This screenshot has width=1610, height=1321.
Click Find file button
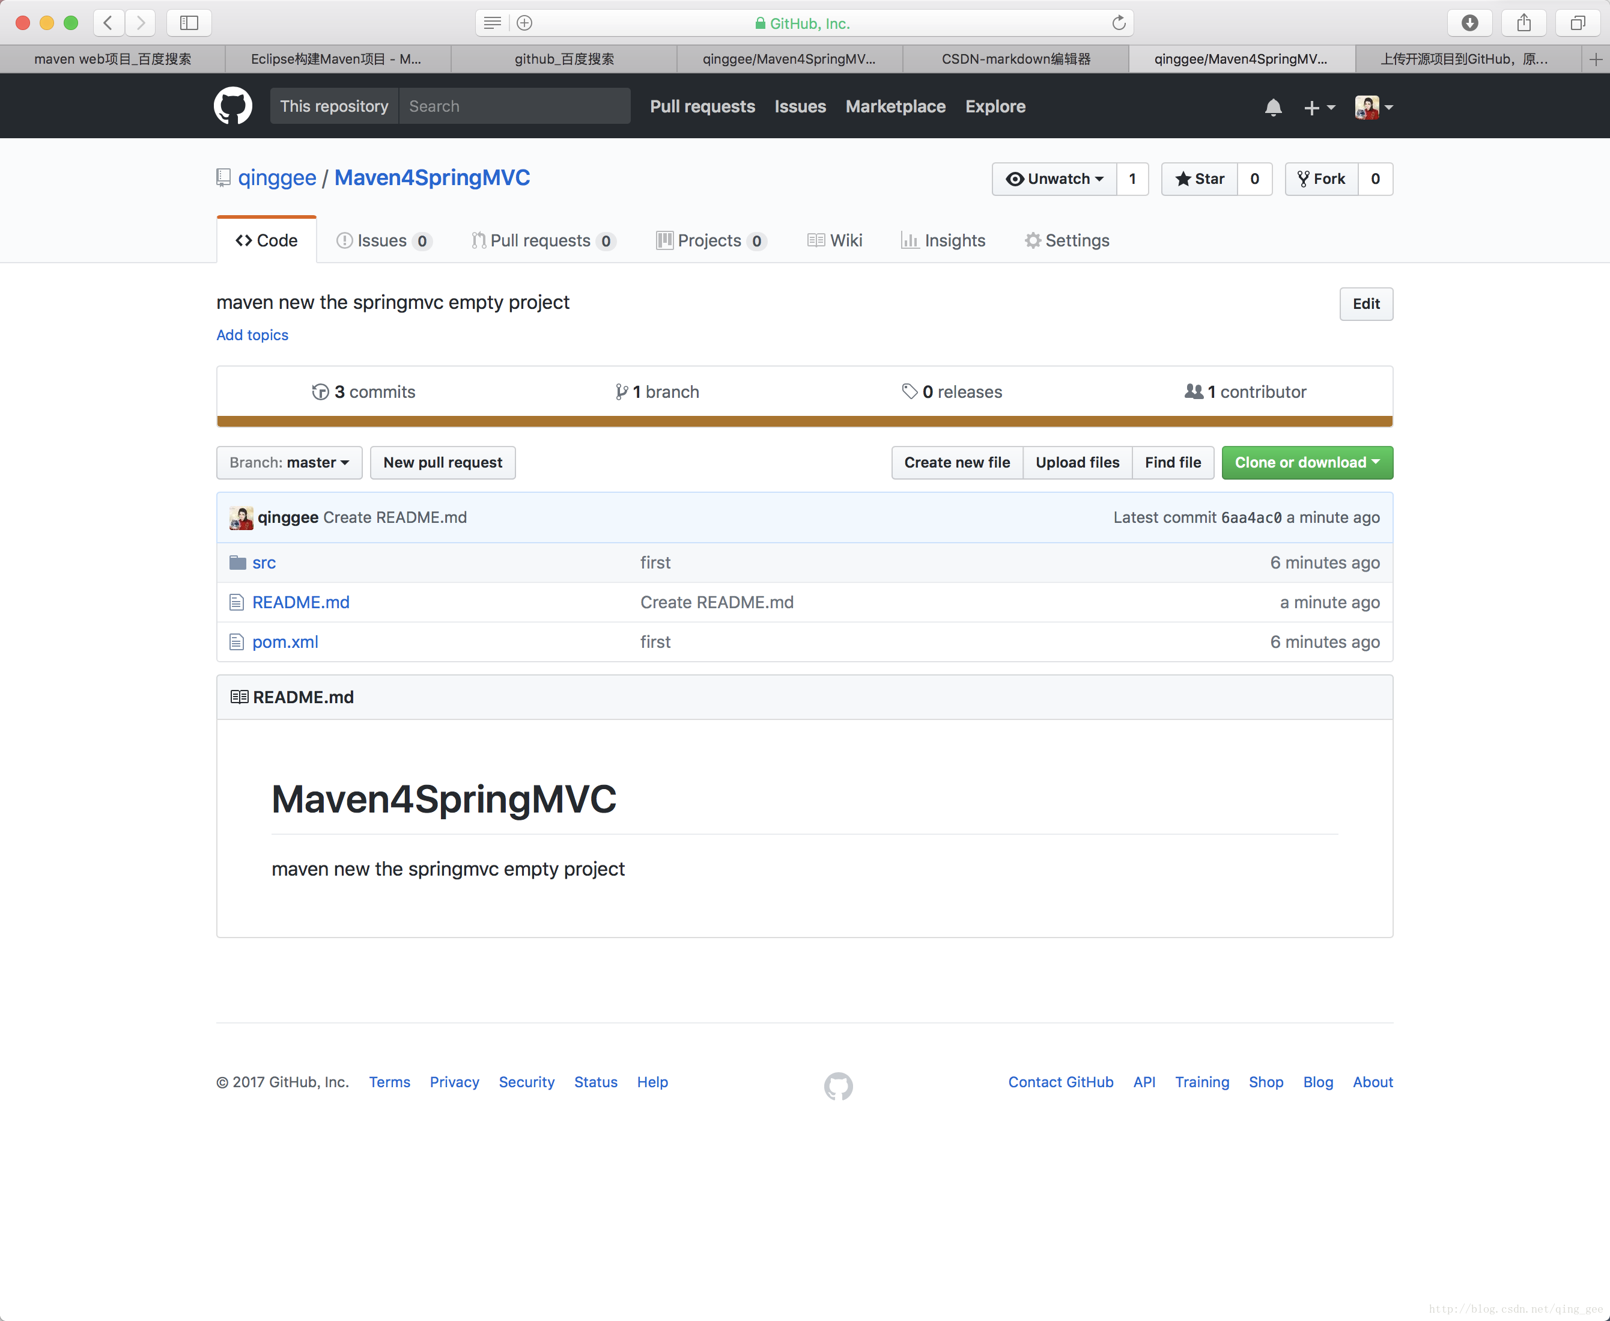[x=1173, y=463]
